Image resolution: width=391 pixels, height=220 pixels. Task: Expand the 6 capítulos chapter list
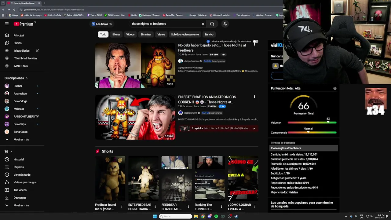[254, 129]
